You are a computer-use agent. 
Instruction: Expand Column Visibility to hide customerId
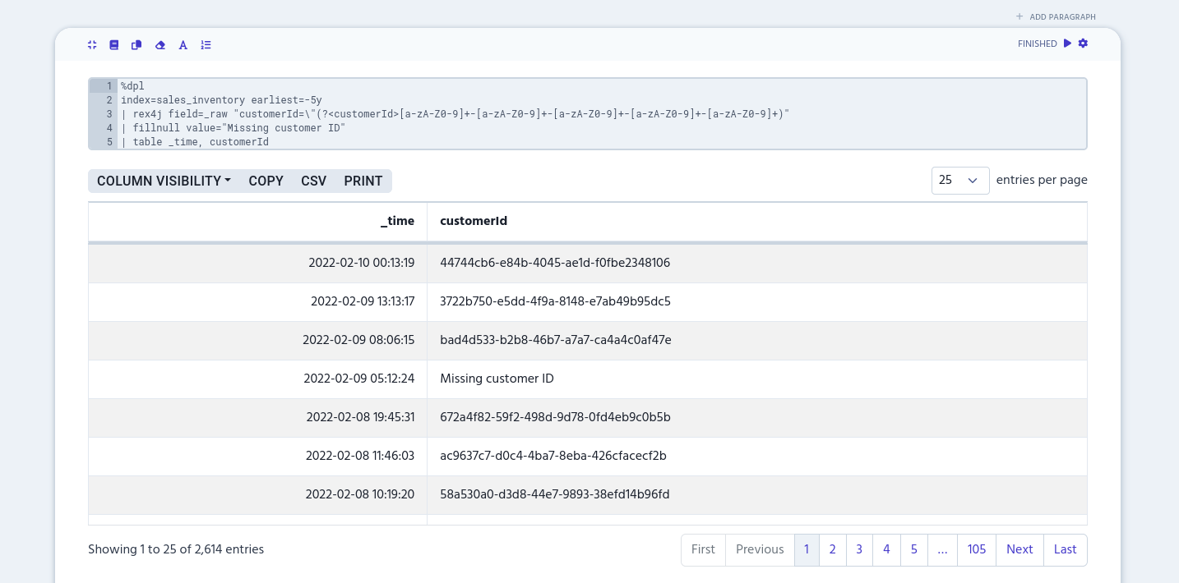click(x=164, y=181)
